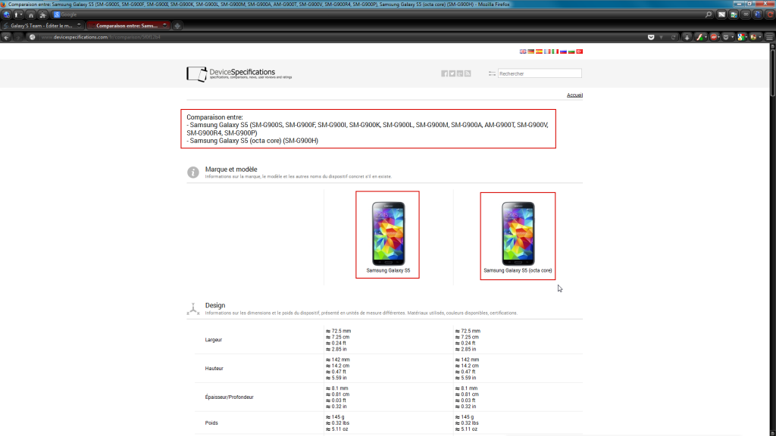Viewport: 776px width, 436px height.
Task: Click the Pocket icon in address bar
Action: click(651, 37)
